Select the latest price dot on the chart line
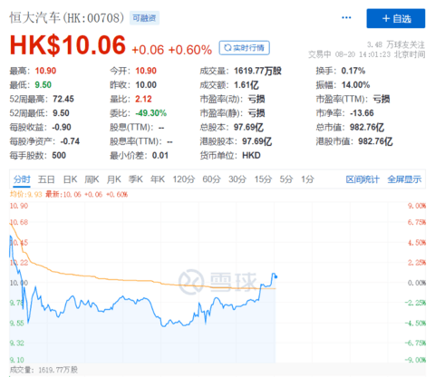 point(275,276)
